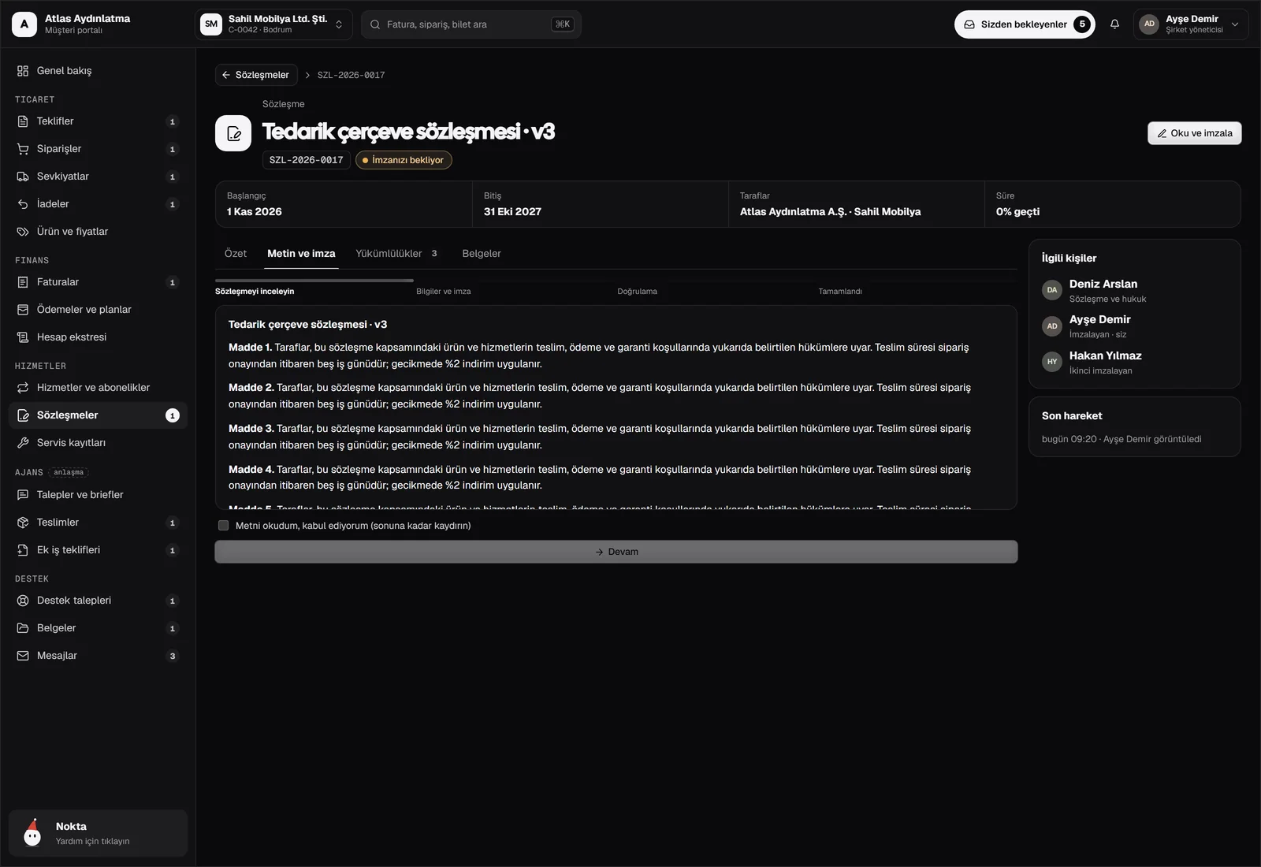Viewport: 1261px width, 867px height.
Task: Open the Yükümlülükler tab
Action: [396, 254]
